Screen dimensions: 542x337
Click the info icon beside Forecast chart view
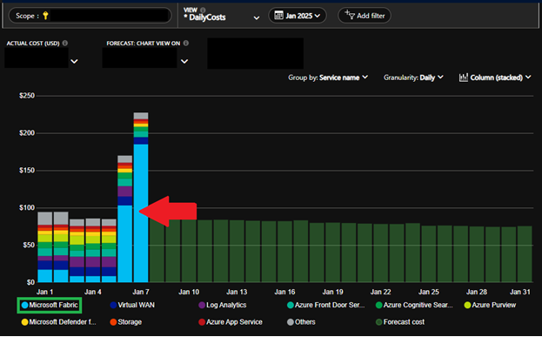(186, 44)
